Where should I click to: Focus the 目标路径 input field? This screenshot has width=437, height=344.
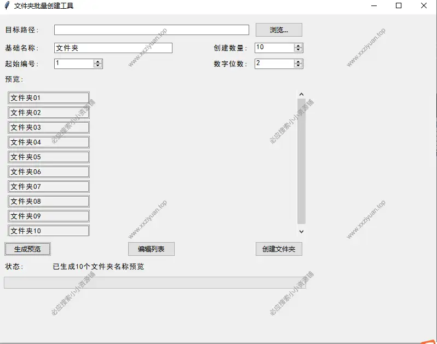[151, 30]
